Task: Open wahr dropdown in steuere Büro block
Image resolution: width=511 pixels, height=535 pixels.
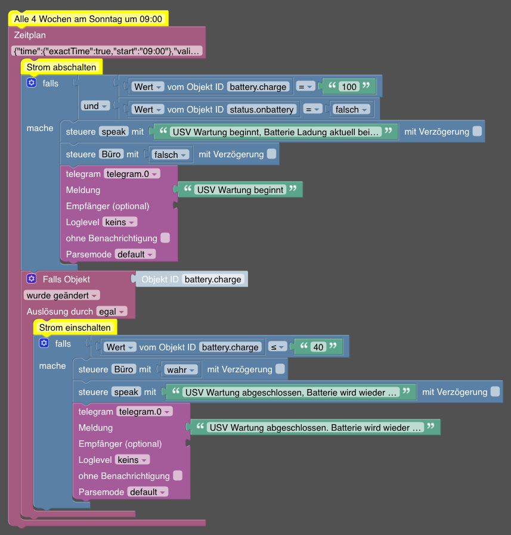Action: tap(181, 369)
